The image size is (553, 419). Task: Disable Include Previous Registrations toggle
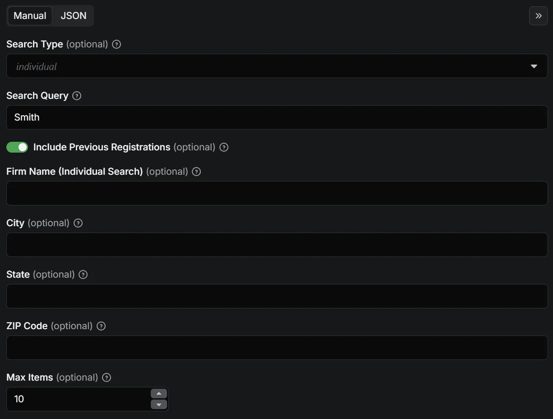coord(17,147)
